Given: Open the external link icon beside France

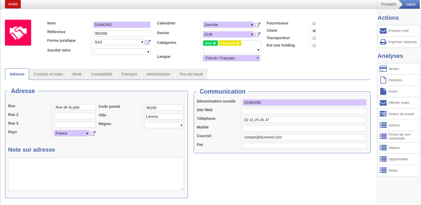Looking at the screenshot, I should pos(93,134).
